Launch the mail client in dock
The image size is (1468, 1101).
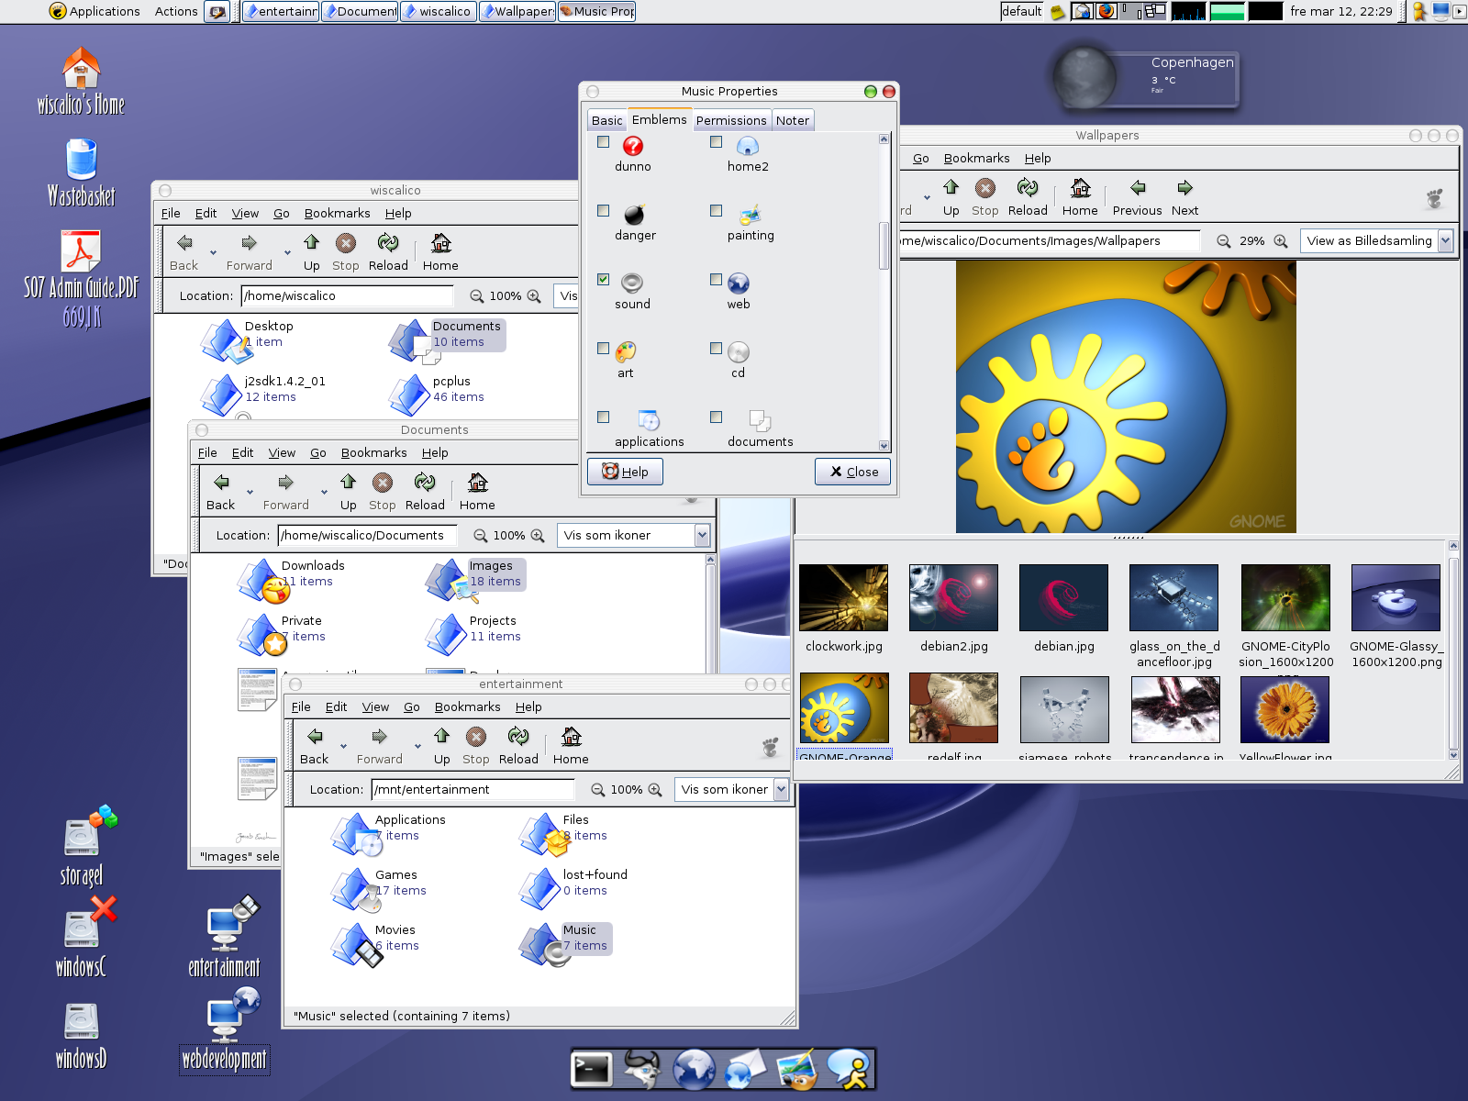pyautogui.click(x=744, y=1070)
